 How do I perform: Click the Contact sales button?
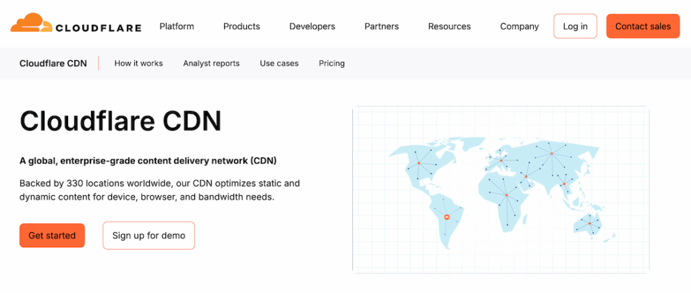pos(643,26)
